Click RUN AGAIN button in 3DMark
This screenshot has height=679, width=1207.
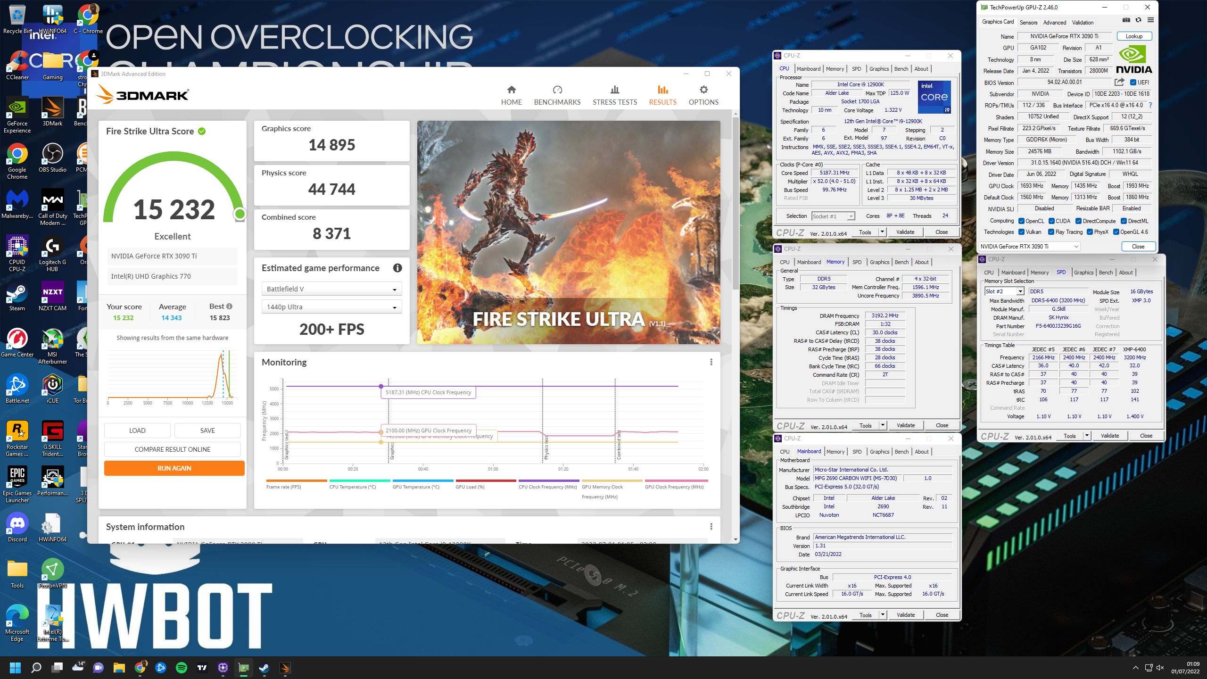click(x=174, y=468)
